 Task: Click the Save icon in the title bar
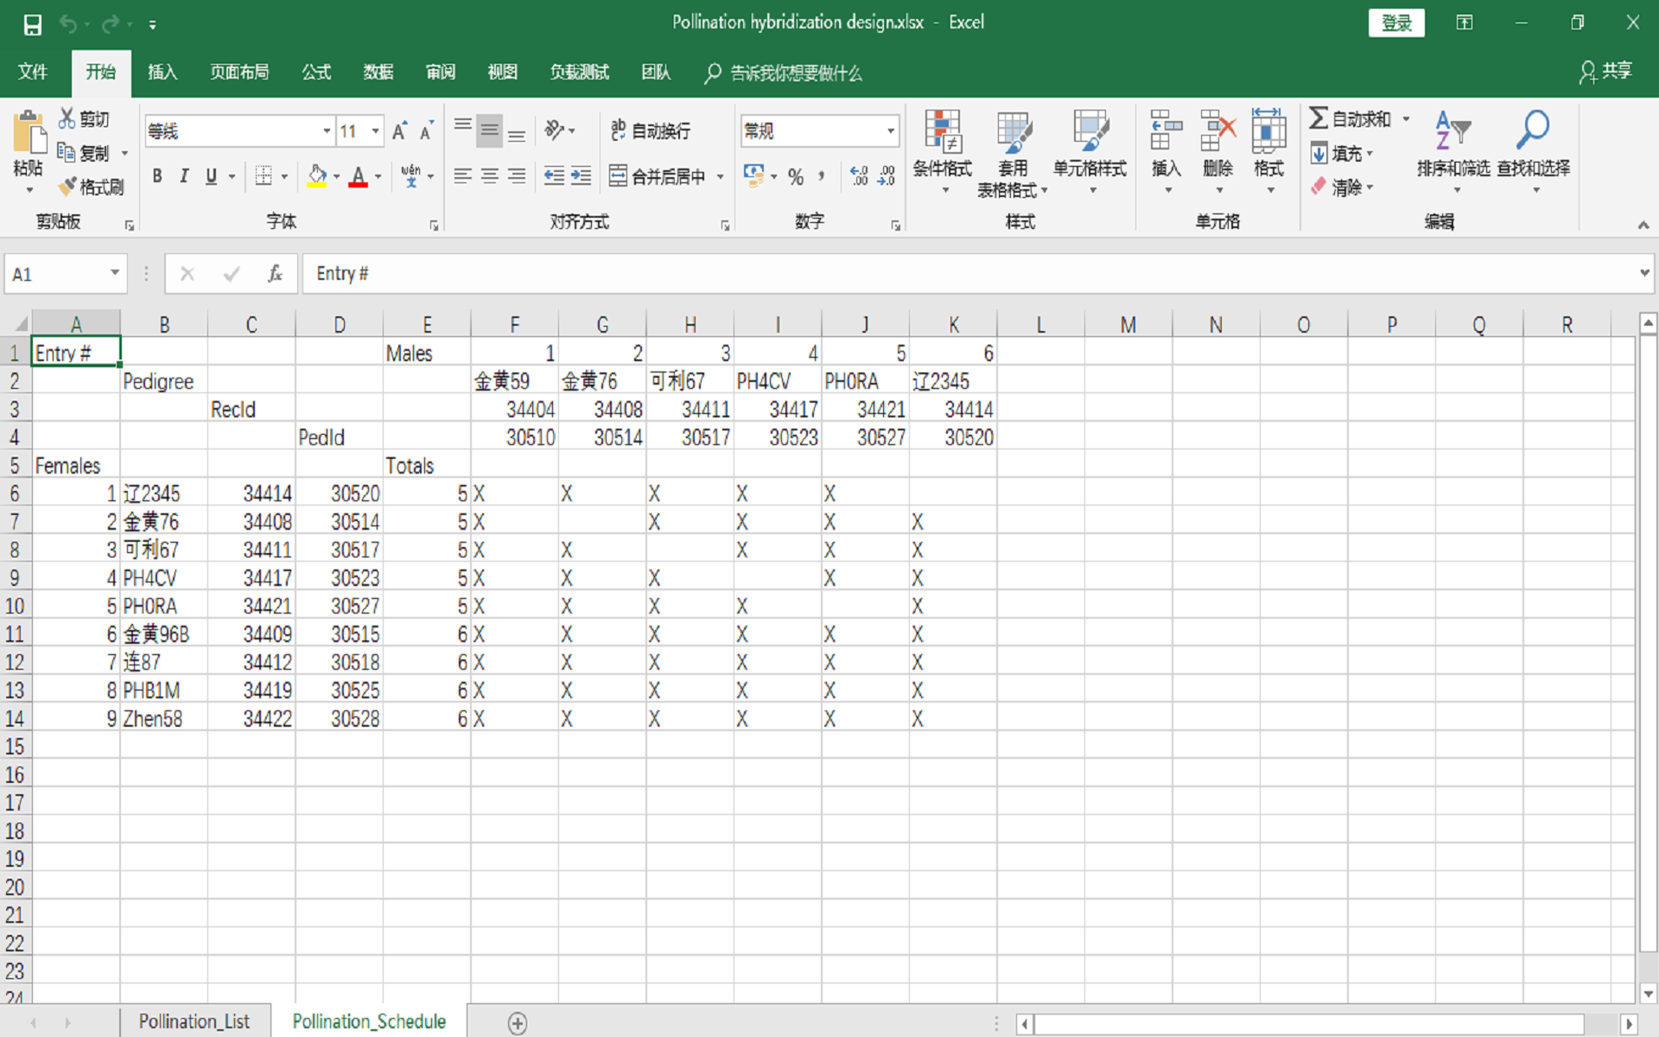point(32,24)
